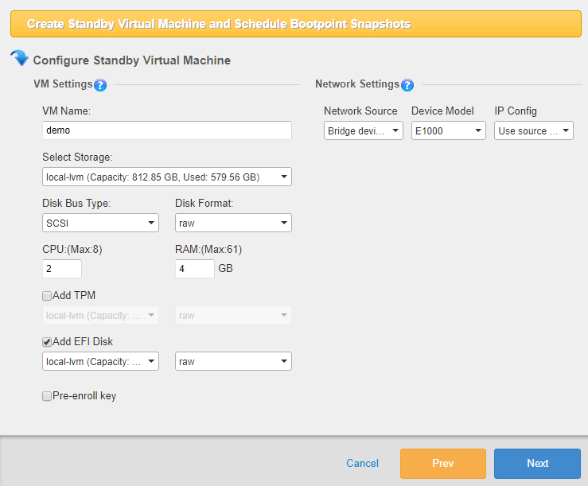Open the Network Source dropdown
This screenshot has height=486, width=588.
(363, 130)
